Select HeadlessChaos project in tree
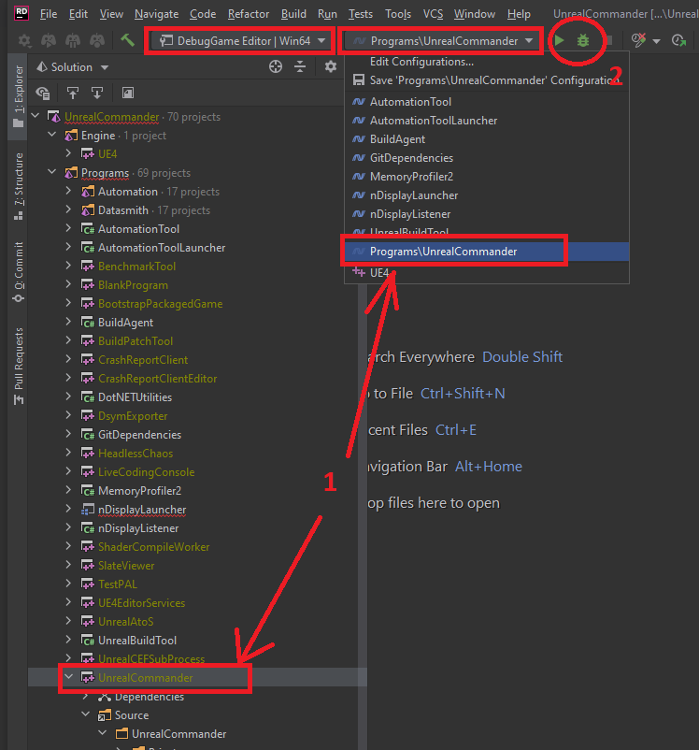This screenshot has height=750, width=699. pyautogui.click(x=136, y=453)
